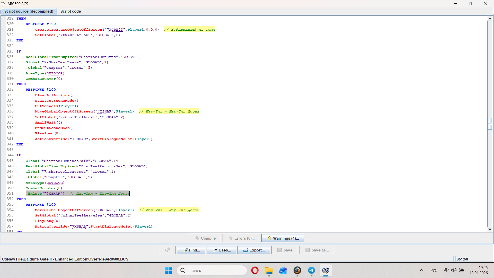Click the Compile button
Image resolution: width=494 pixels, height=278 pixels.
click(x=205, y=238)
